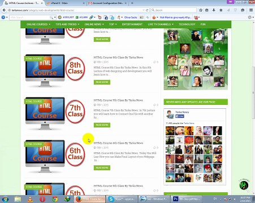Open the URL bar history dropdown arrow
This screenshot has height=203, width=255.
point(144,10)
